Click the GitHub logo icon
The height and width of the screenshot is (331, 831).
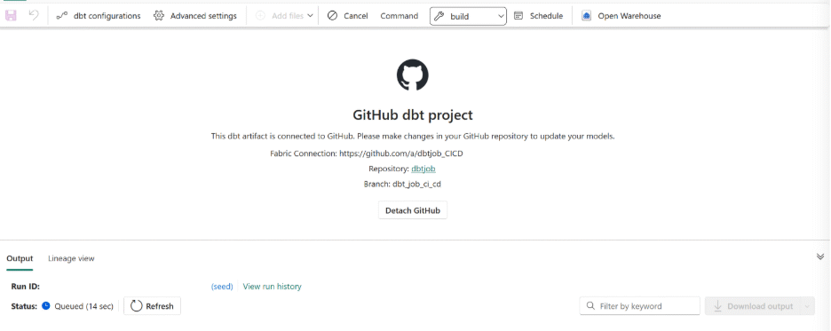[x=412, y=75]
